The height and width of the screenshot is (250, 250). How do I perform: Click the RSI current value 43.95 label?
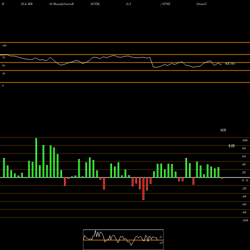tap(230, 63)
